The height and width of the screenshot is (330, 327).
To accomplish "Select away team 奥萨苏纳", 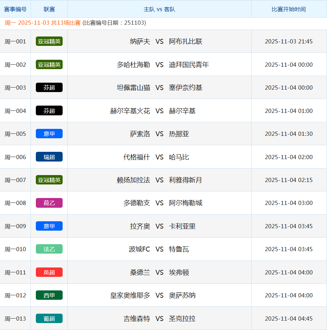I will [x=182, y=295].
